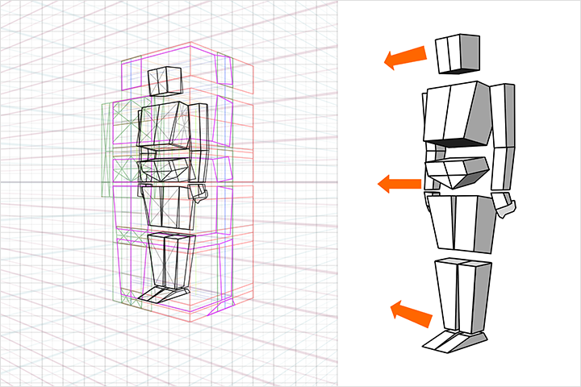The image size is (581, 387).
Task: Select the wireframe figure's feet in perspective grid
Action: click(x=163, y=294)
